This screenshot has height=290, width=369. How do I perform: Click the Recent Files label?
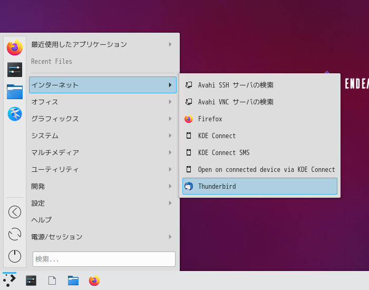click(x=52, y=62)
